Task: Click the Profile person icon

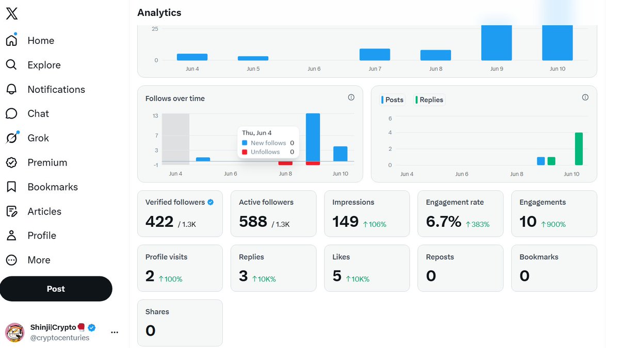Action: pyautogui.click(x=11, y=236)
